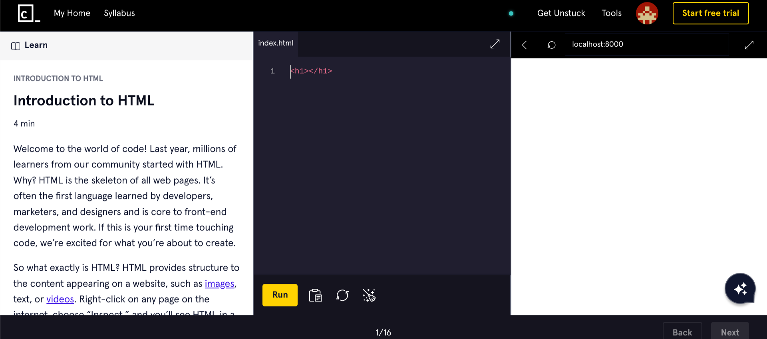Viewport: 767px width, 339px height.
Task: Open the Get Unstuck menu
Action: [561, 13]
